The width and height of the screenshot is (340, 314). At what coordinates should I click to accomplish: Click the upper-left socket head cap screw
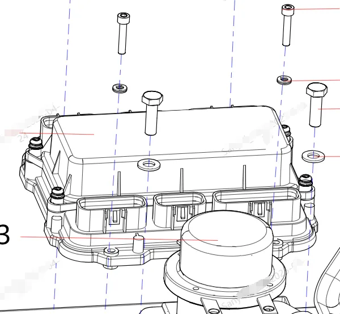click(123, 34)
